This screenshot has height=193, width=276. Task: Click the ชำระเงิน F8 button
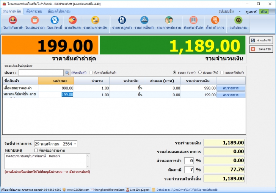point(261,40)
